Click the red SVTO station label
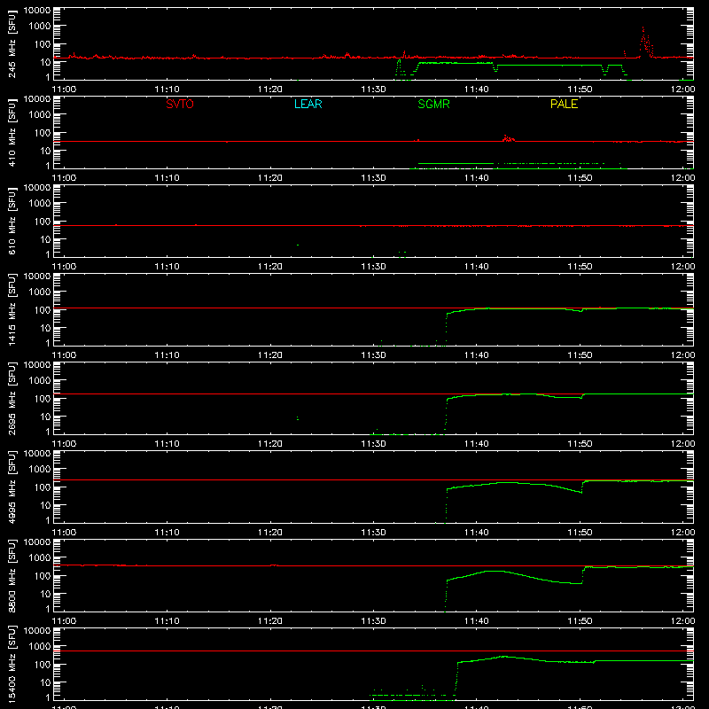The image size is (709, 709). click(180, 104)
